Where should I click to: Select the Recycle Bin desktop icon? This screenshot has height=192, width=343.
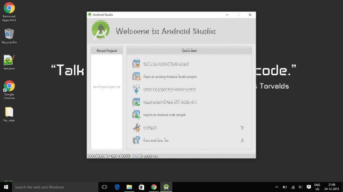click(x=9, y=36)
